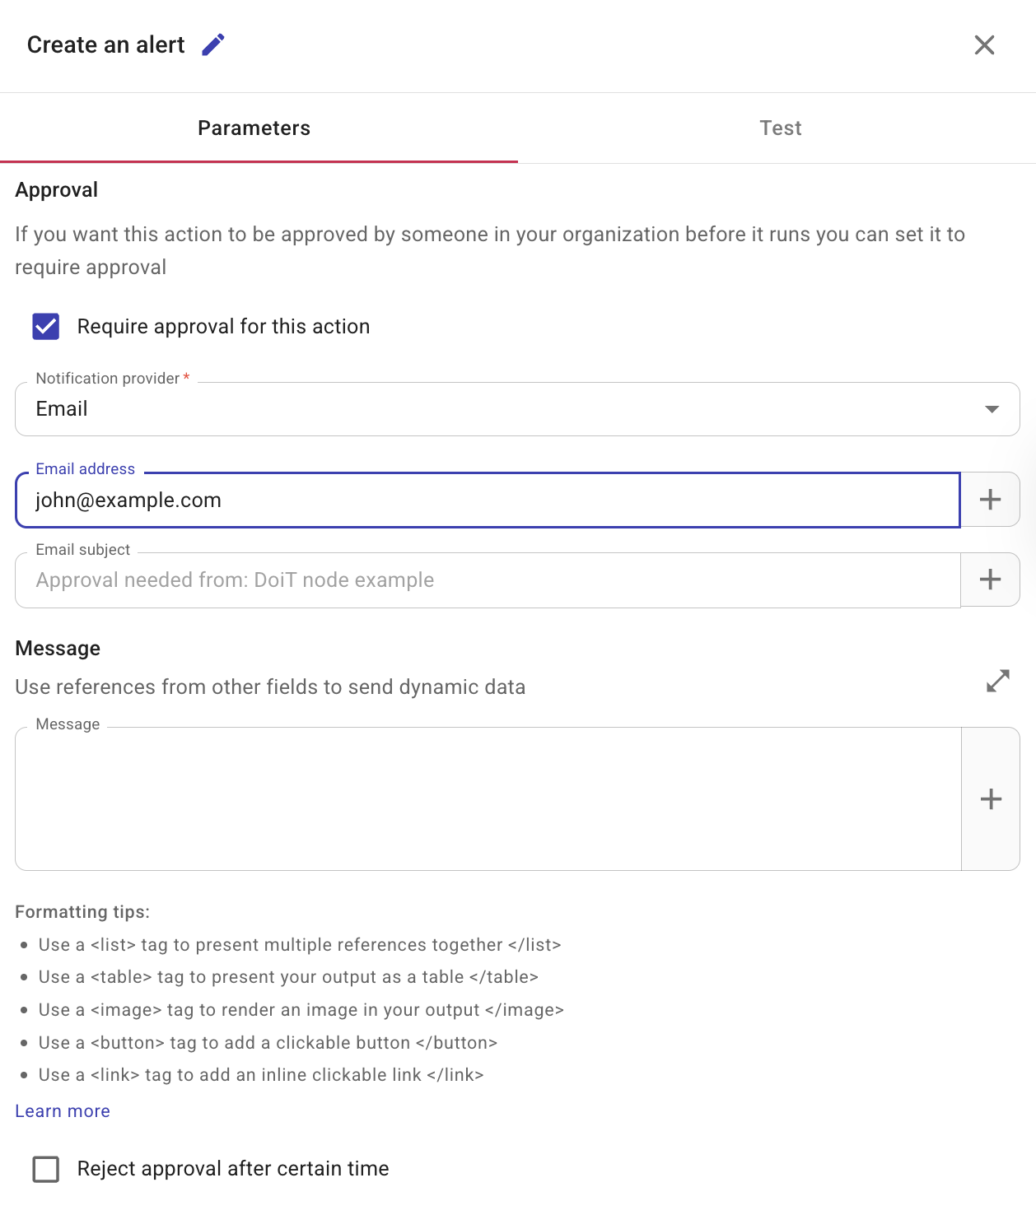The image size is (1036, 1215).
Task: Click the Reject approval after certain time label
Action: [x=233, y=1169]
